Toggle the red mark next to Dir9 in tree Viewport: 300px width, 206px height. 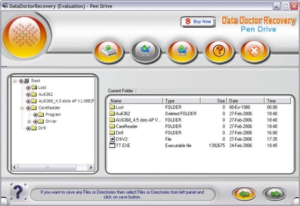click(x=28, y=128)
